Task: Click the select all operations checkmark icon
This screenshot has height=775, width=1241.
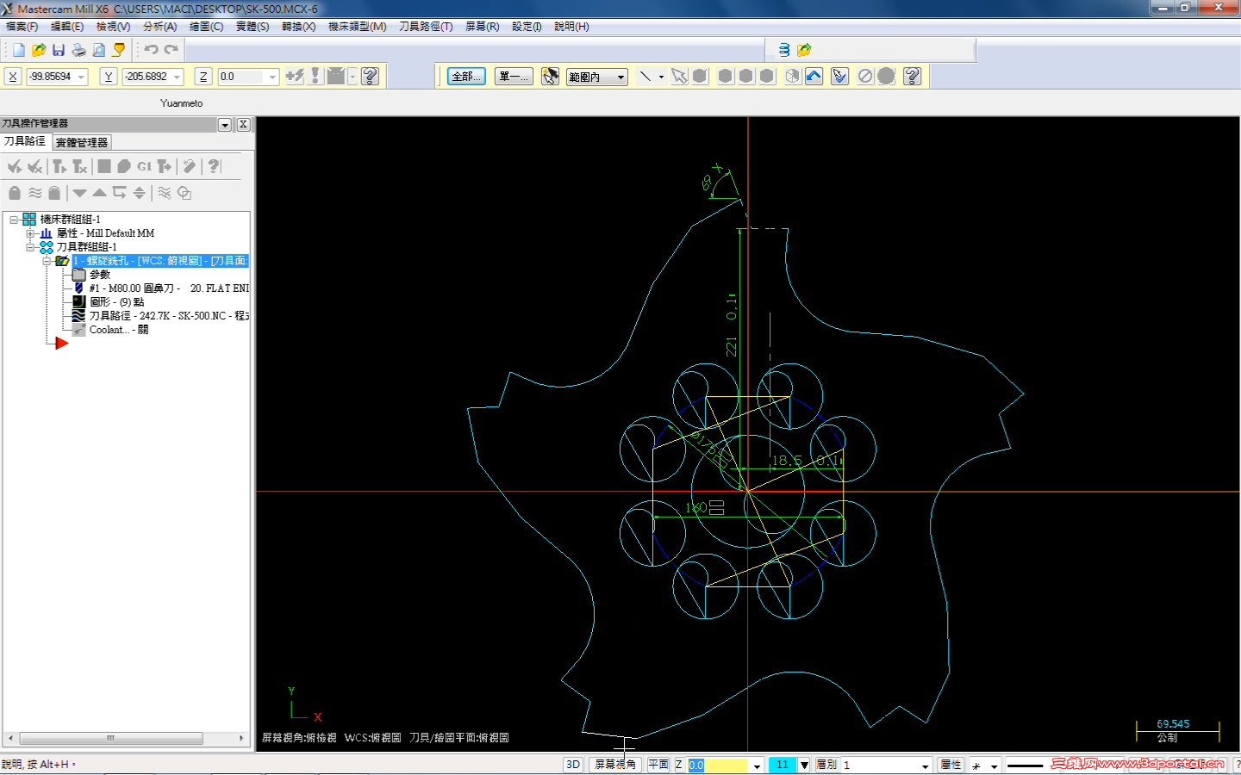Action: coord(15,166)
